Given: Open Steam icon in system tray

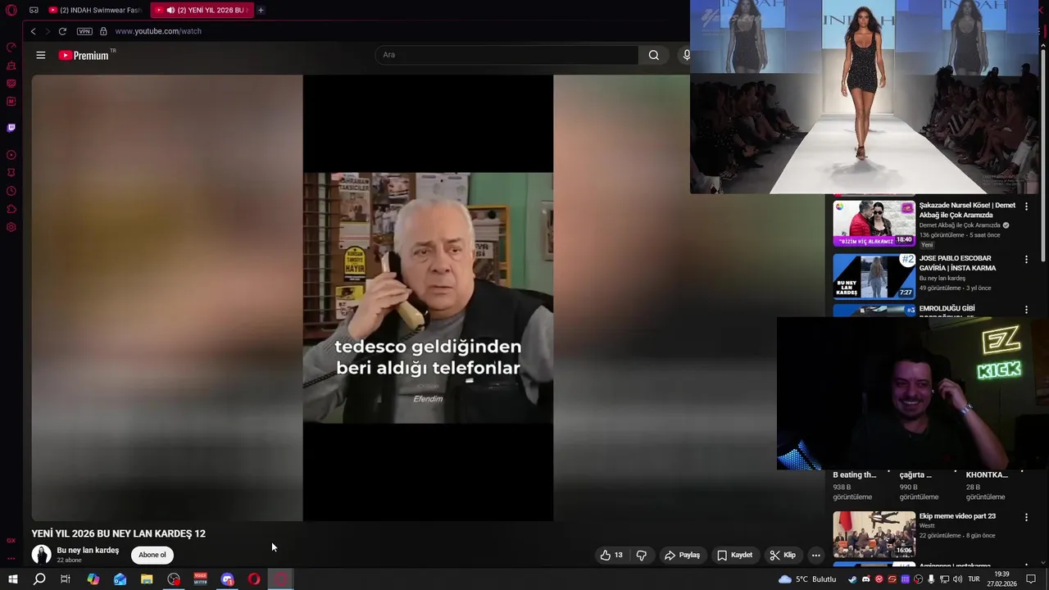Looking at the screenshot, I should [x=853, y=579].
